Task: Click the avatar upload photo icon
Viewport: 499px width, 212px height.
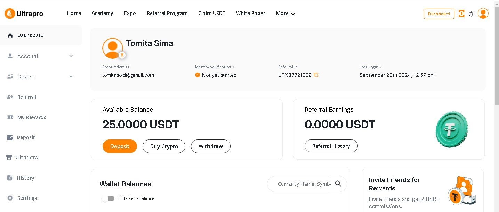Action: 122,55
